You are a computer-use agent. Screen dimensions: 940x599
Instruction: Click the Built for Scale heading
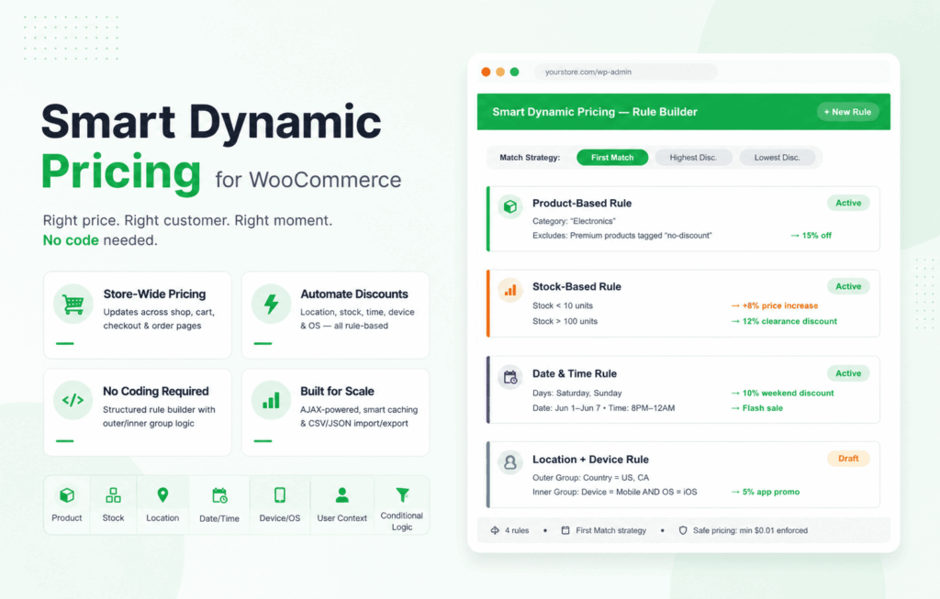(x=337, y=391)
